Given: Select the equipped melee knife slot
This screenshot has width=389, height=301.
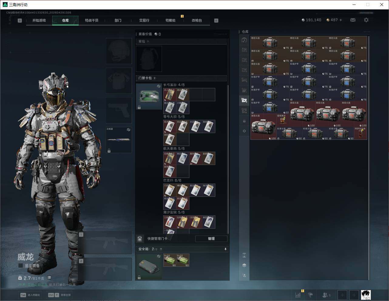Looking at the screenshot, I should click(119, 140).
